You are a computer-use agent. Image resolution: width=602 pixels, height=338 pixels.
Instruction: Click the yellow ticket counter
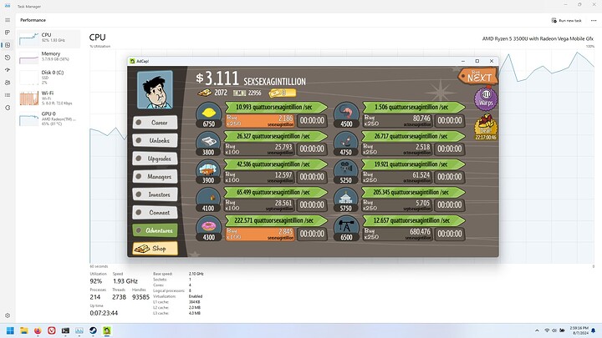coord(283,93)
